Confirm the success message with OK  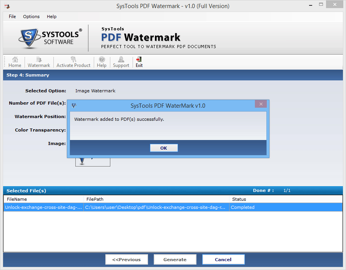(164, 148)
